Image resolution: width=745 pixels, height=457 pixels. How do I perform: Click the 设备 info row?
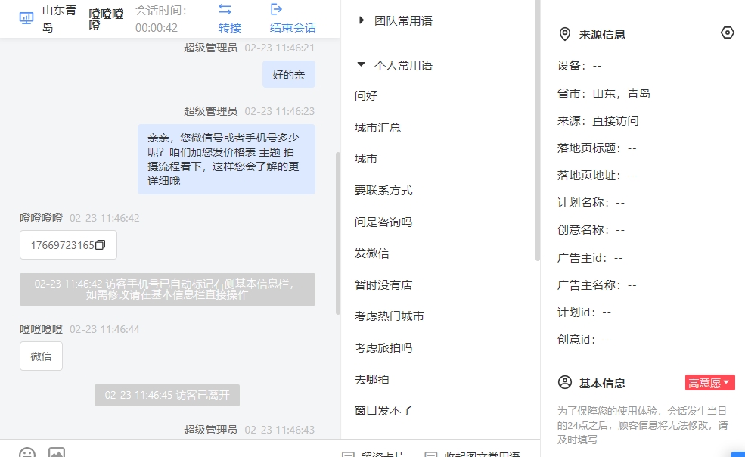click(579, 66)
